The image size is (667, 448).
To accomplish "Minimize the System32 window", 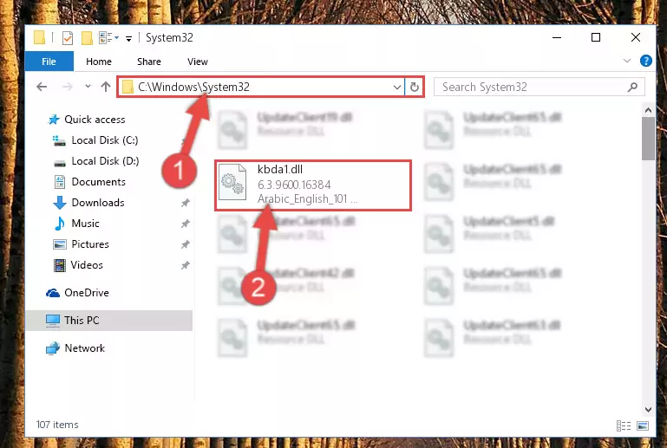I will (556, 38).
